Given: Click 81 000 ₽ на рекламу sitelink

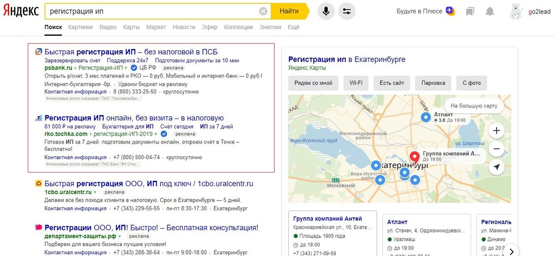Looking at the screenshot, I should 70,126.
